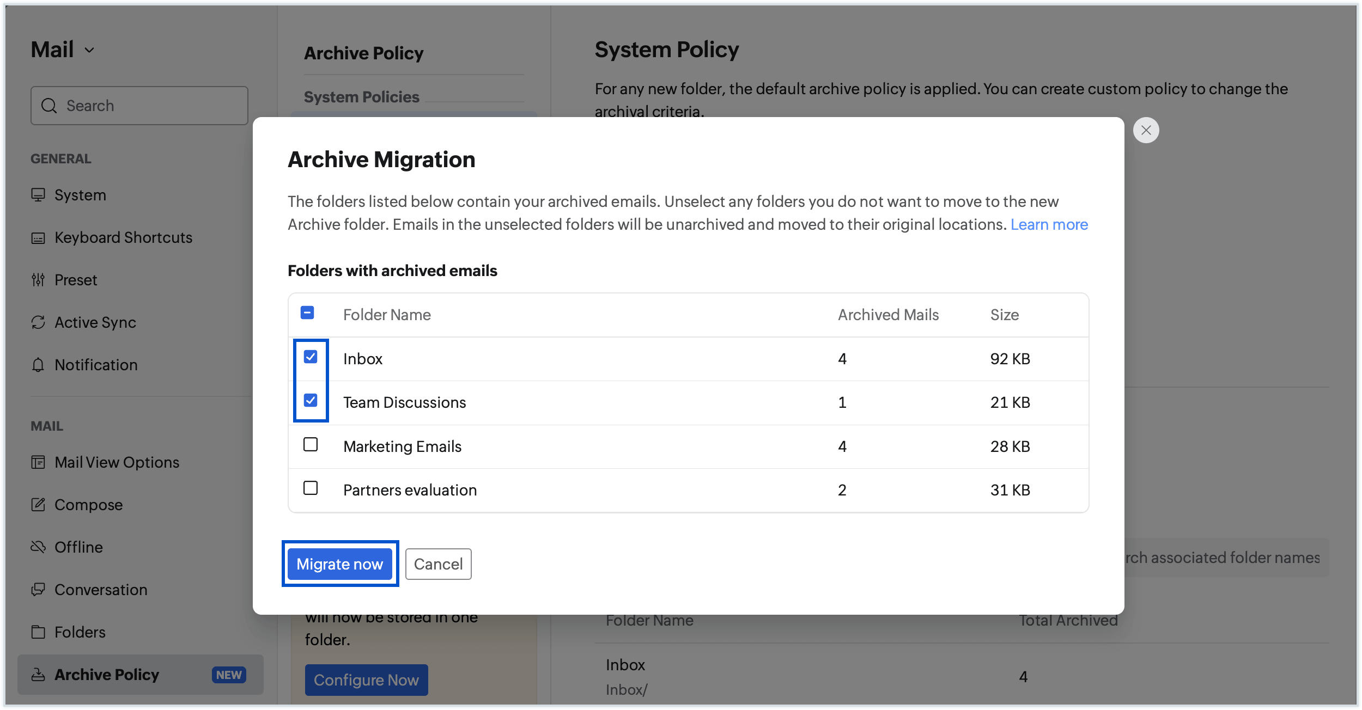Focus the settings Search field

click(139, 106)
